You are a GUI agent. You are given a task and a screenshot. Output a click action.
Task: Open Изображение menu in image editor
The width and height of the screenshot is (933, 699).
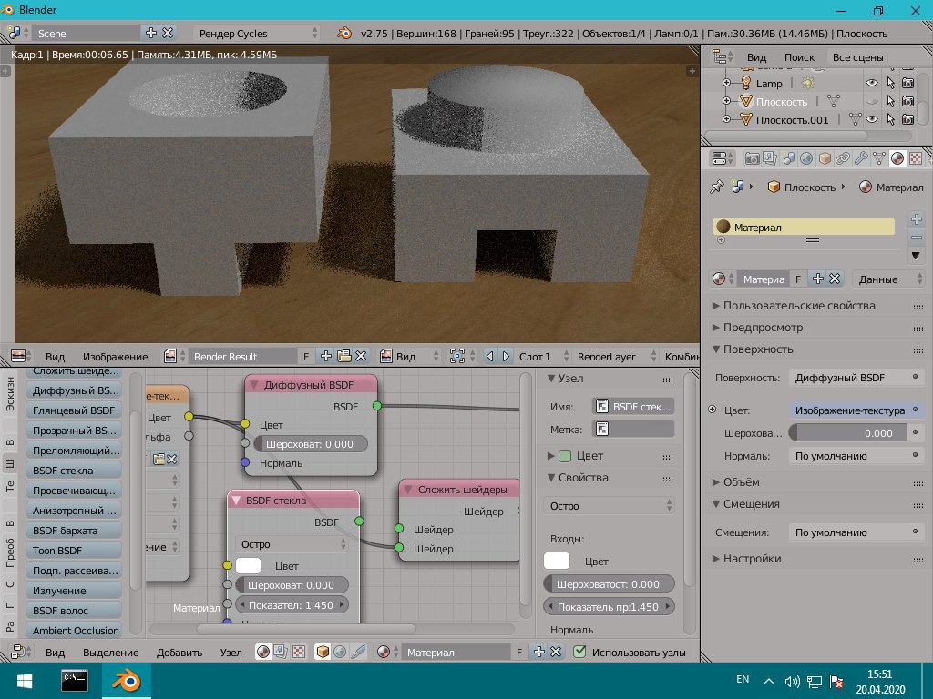115,357
